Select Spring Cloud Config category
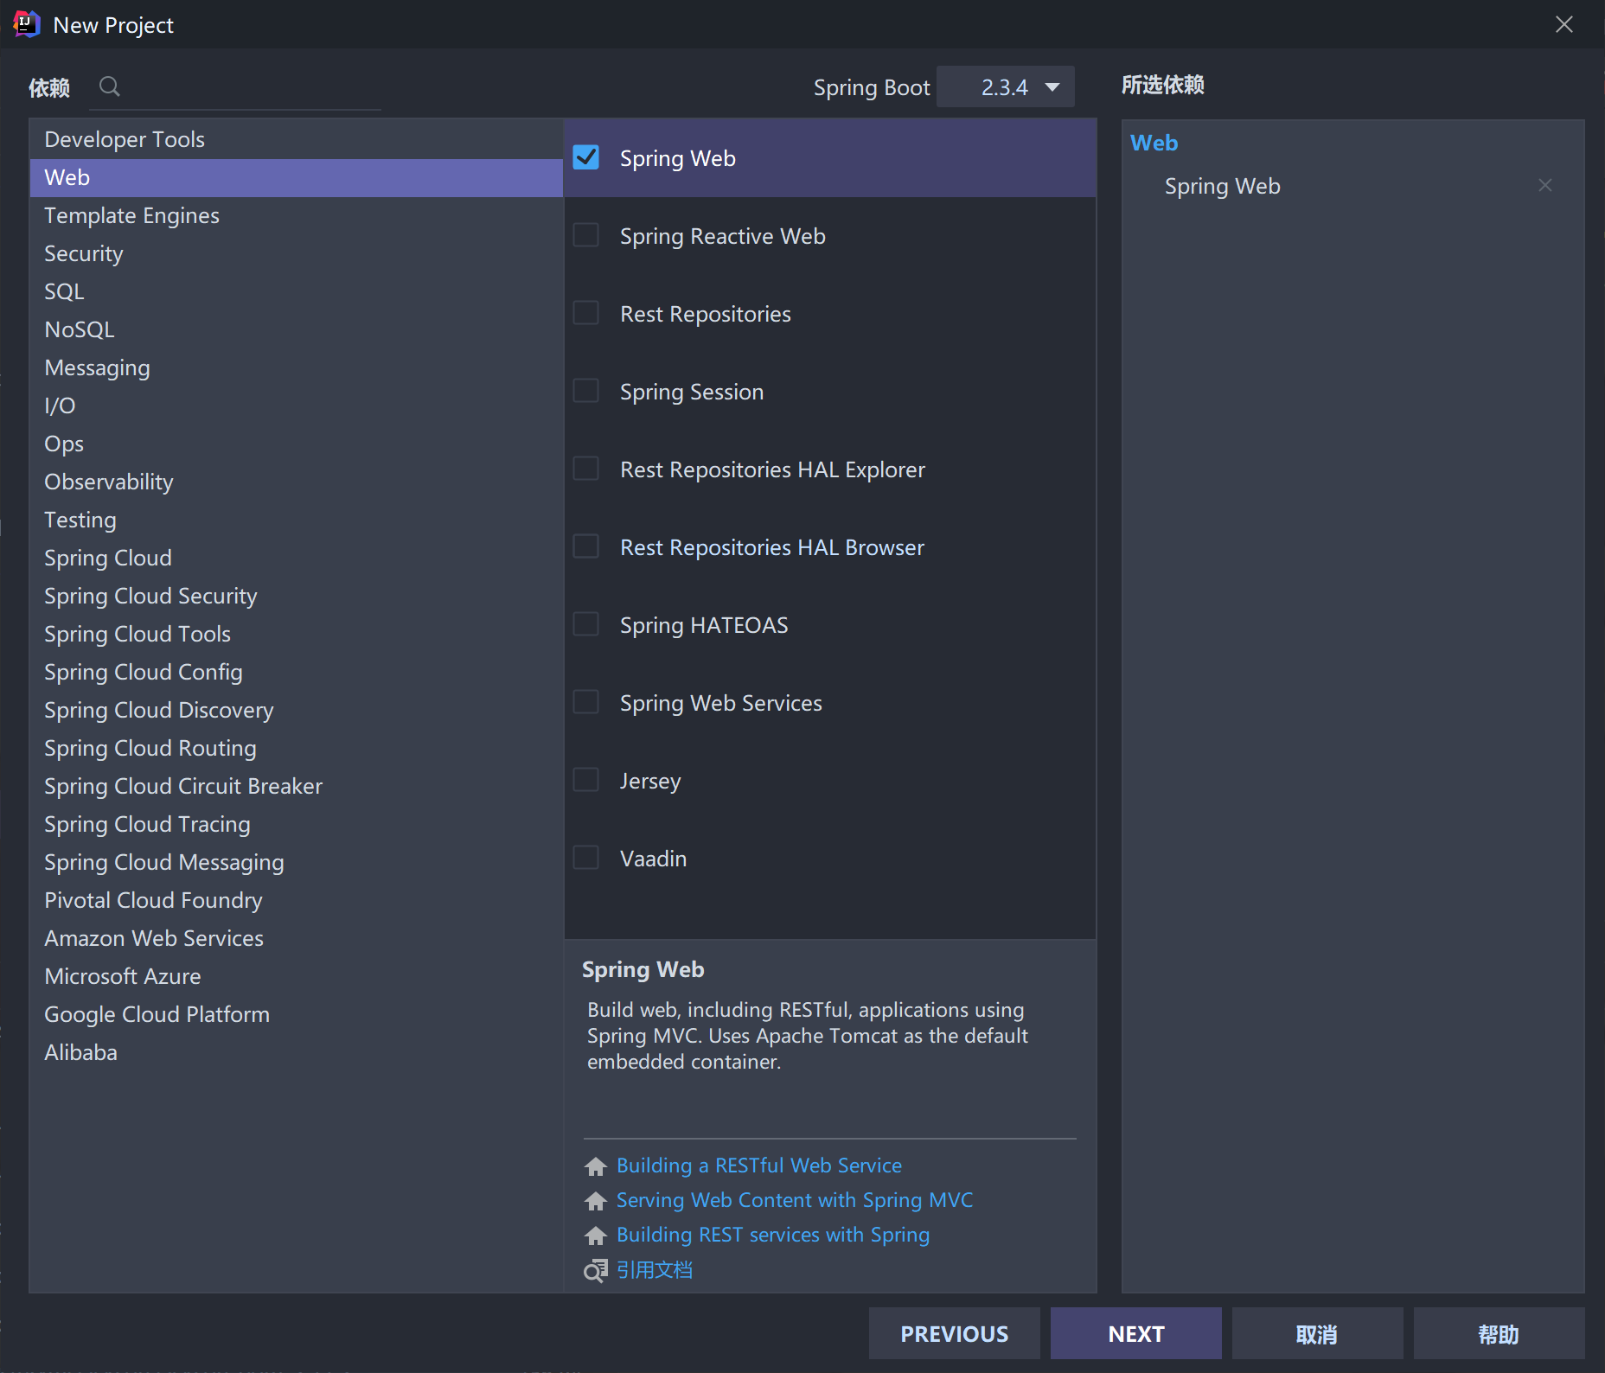This screenshot has height=1373, width=1605. point(296,672)
